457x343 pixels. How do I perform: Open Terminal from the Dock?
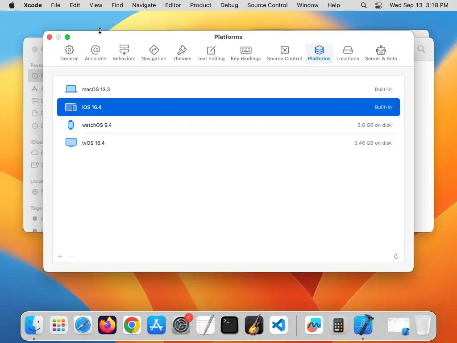[230, 325]
